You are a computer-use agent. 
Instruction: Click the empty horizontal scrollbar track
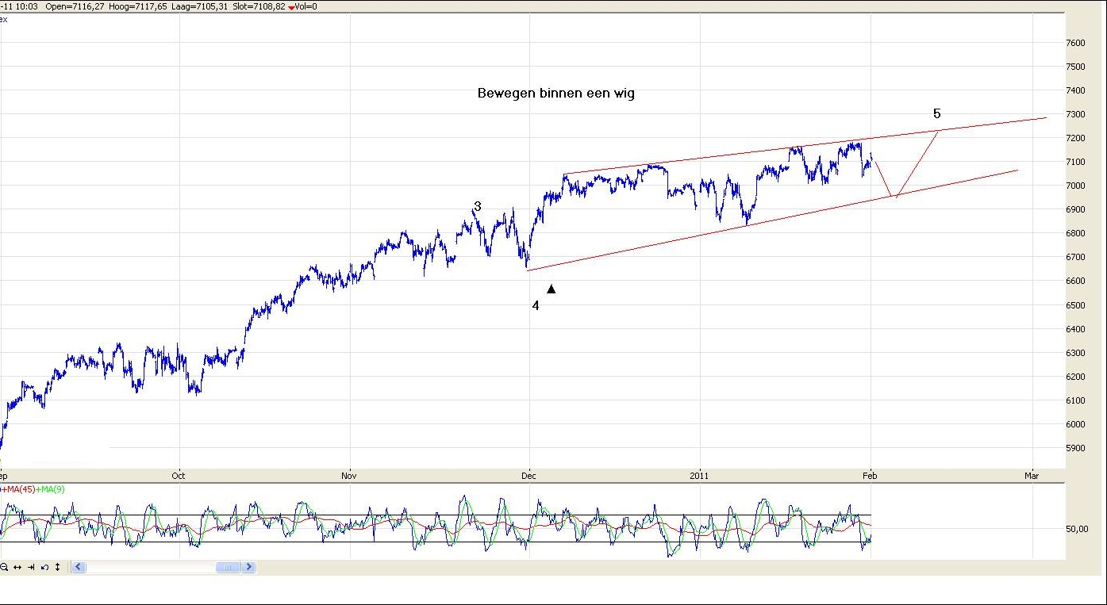[151, 567]
